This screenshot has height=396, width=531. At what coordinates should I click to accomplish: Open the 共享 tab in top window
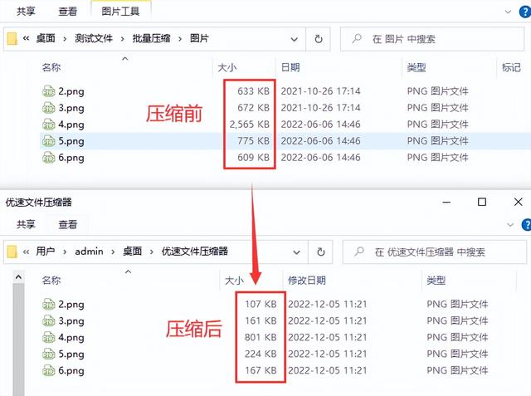(26, 11)
